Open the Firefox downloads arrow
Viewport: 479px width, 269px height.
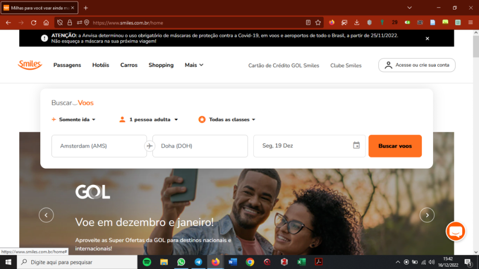coord(357,22)
